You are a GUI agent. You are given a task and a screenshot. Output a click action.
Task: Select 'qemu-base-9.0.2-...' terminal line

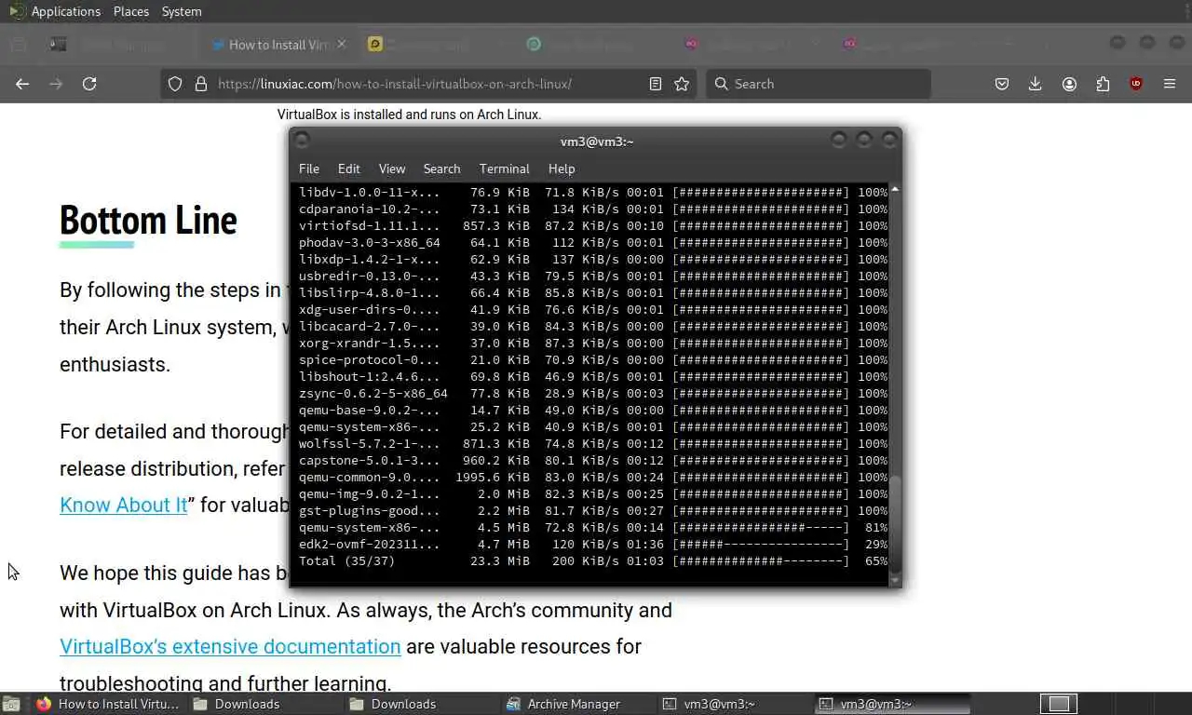592,411
